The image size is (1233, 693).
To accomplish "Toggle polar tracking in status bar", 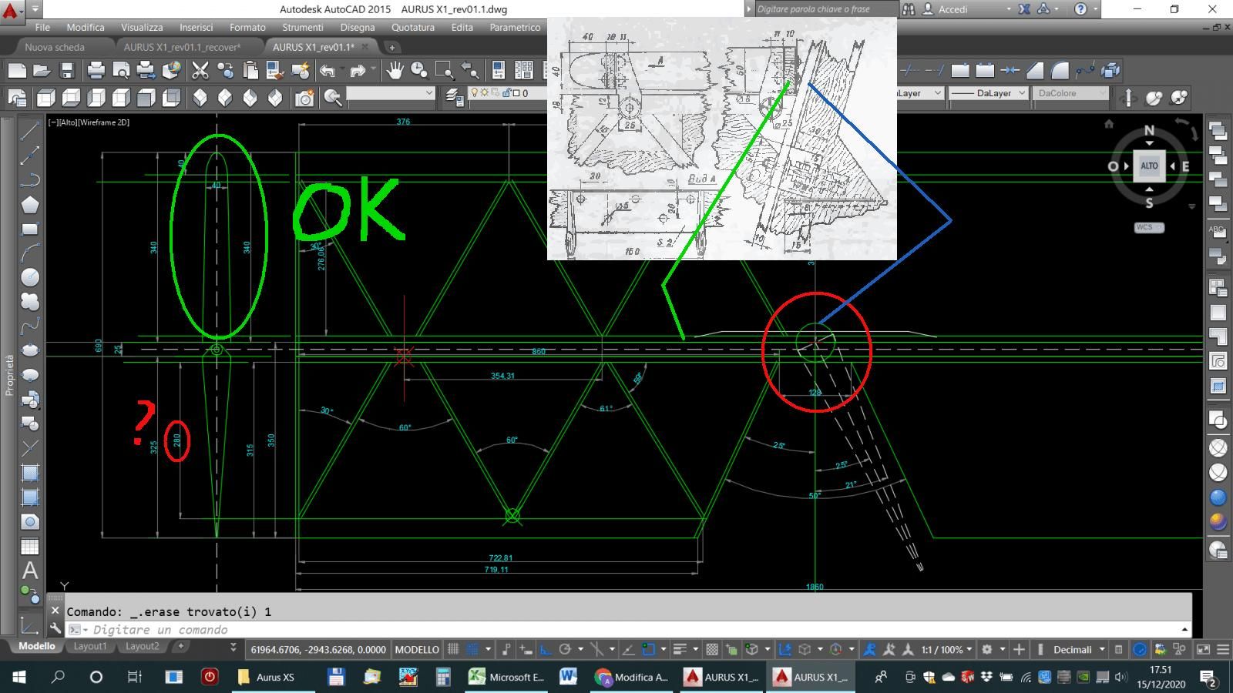I will point(564,649).
